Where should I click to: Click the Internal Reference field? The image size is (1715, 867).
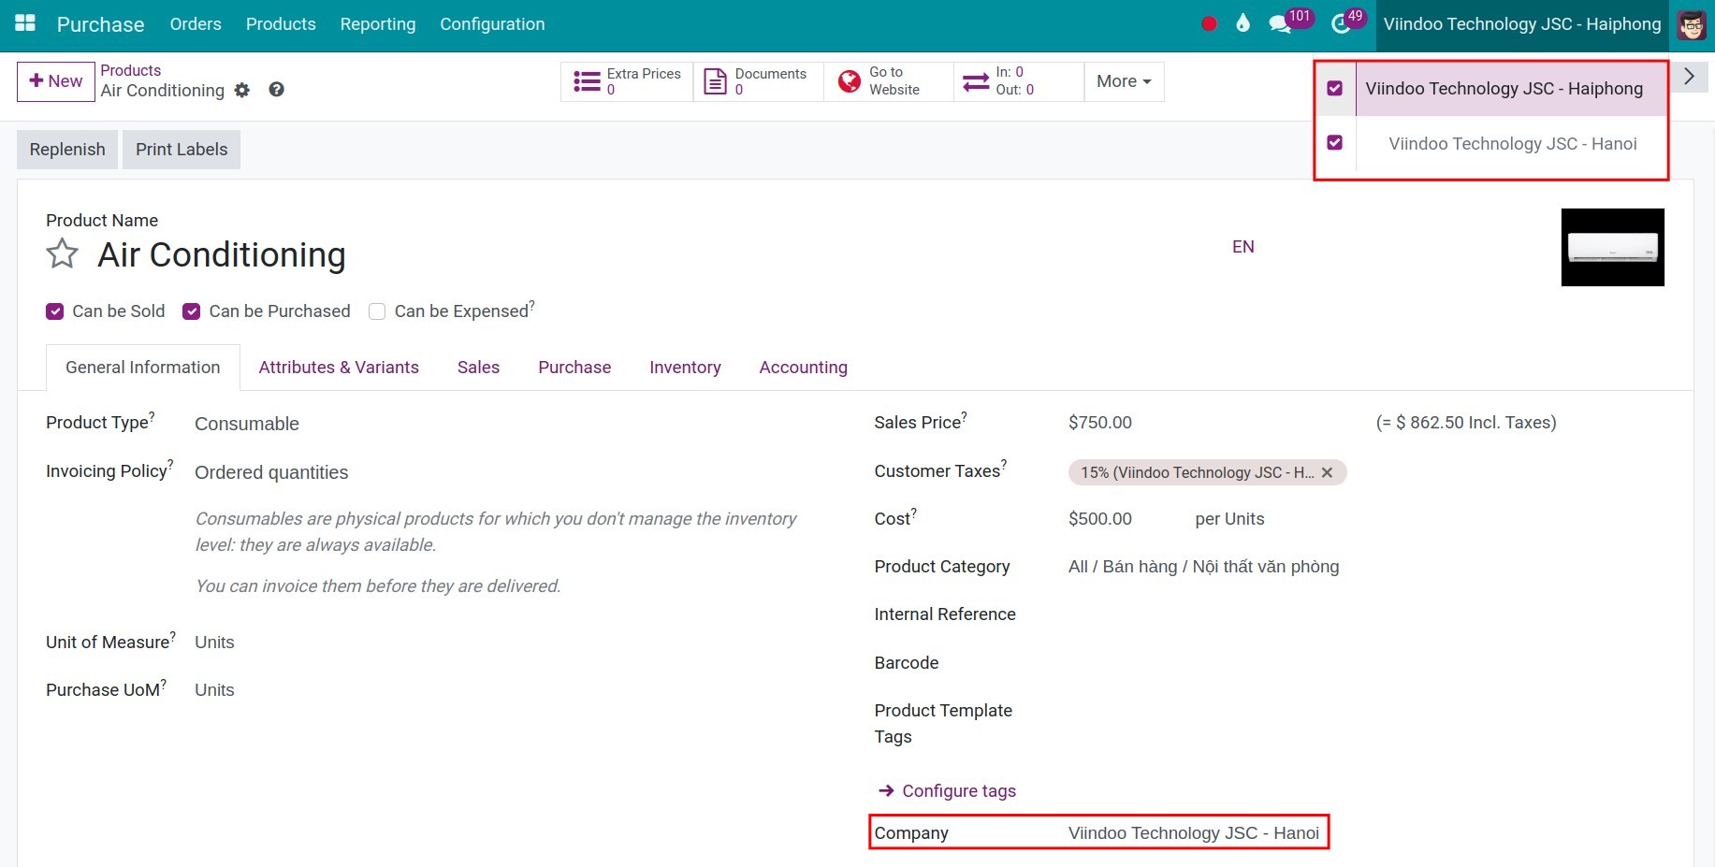1366,614
